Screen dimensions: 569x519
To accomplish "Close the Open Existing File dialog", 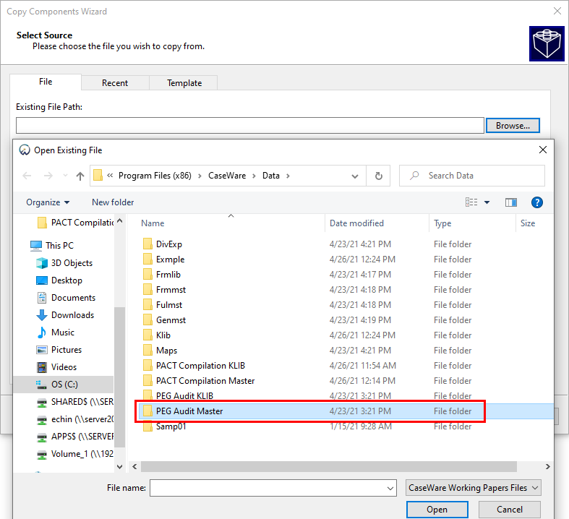I will pyautogui.click(x=543, y=150).
